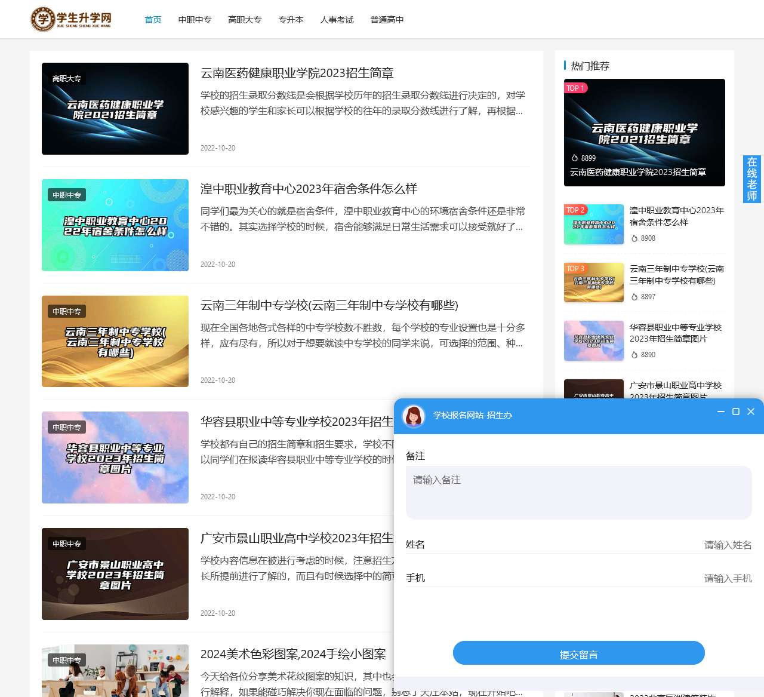The image size is (764, 697).
Task: Minimize the 学校报名网站 chat window
Action: [721, 412]
